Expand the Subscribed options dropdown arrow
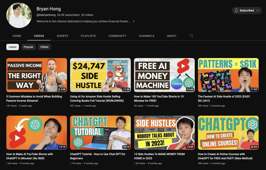The width and height of the screenshot is (266, 170). pos(257,11)
